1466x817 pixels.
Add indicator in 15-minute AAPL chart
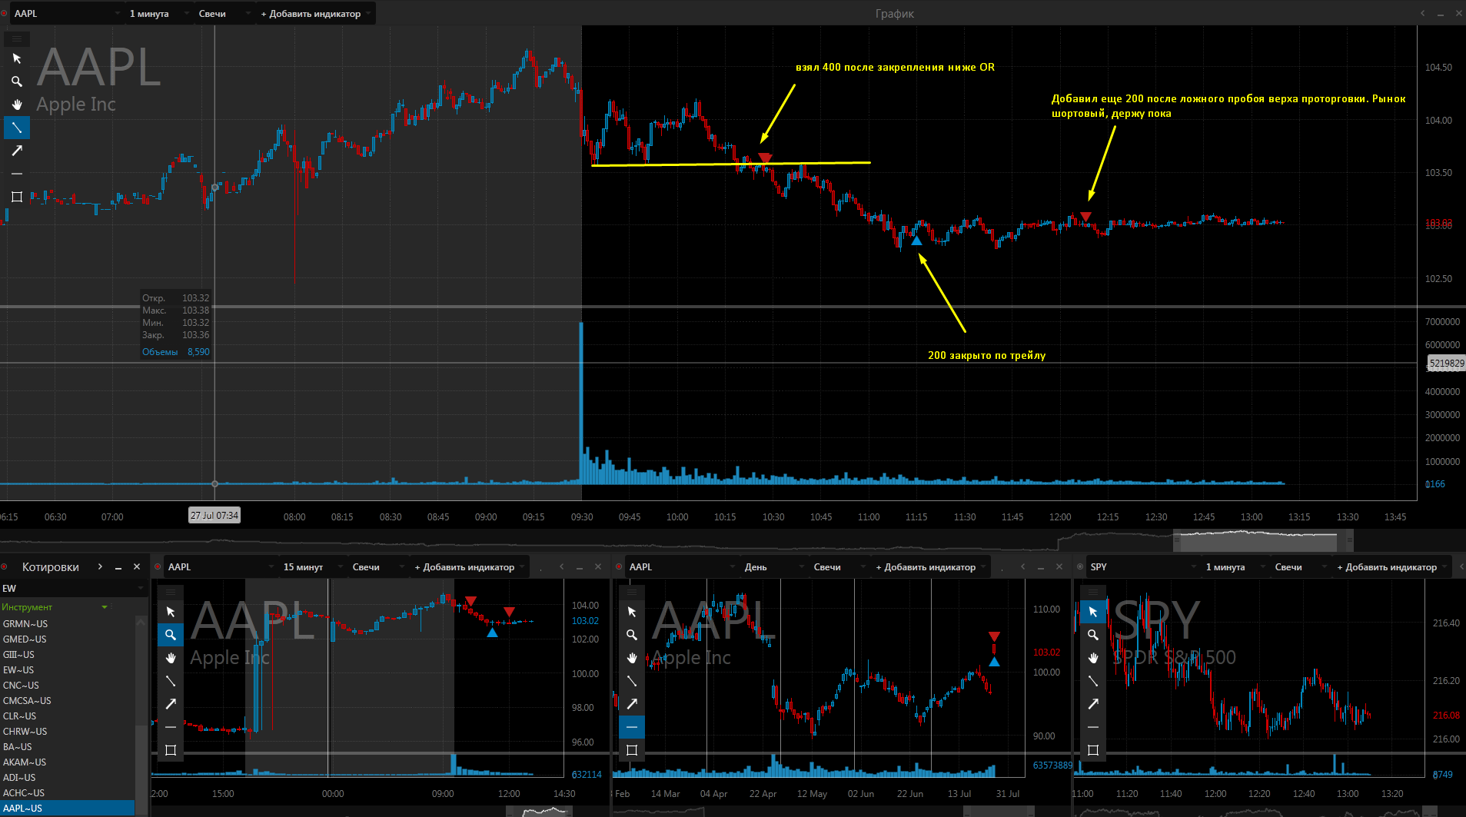(x=469, y=567)
